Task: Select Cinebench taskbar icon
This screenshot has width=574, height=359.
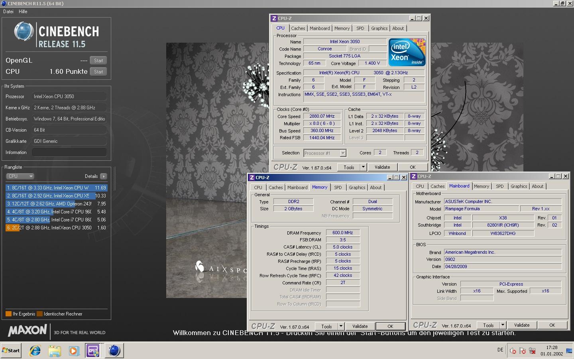Action: 114,351
